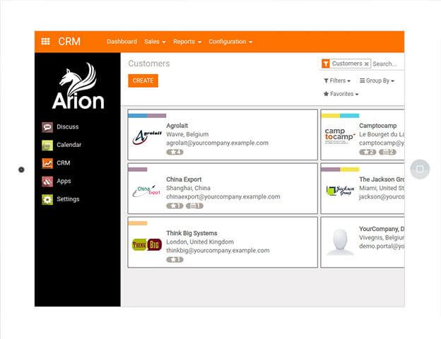Select Discuss label in the sidebar
This screenshot has width=441, height=339.
click(x=68, y=127)
